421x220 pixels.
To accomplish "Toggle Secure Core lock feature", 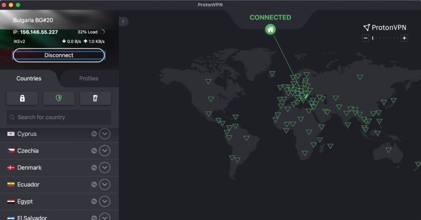I will [x=22, y=98].
